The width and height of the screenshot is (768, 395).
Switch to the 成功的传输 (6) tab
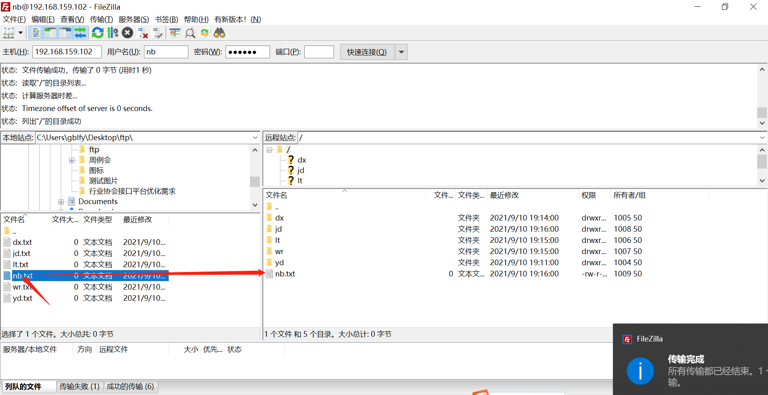pos(130,387)
